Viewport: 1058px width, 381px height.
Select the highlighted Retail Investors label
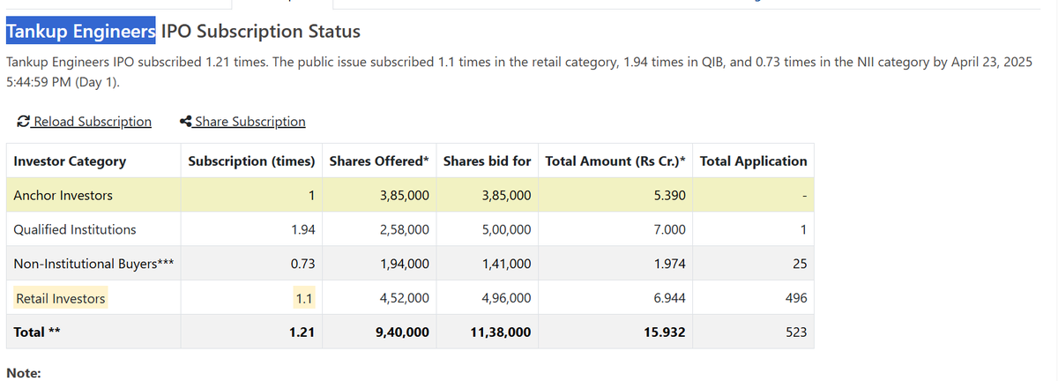tap(61, 298)
